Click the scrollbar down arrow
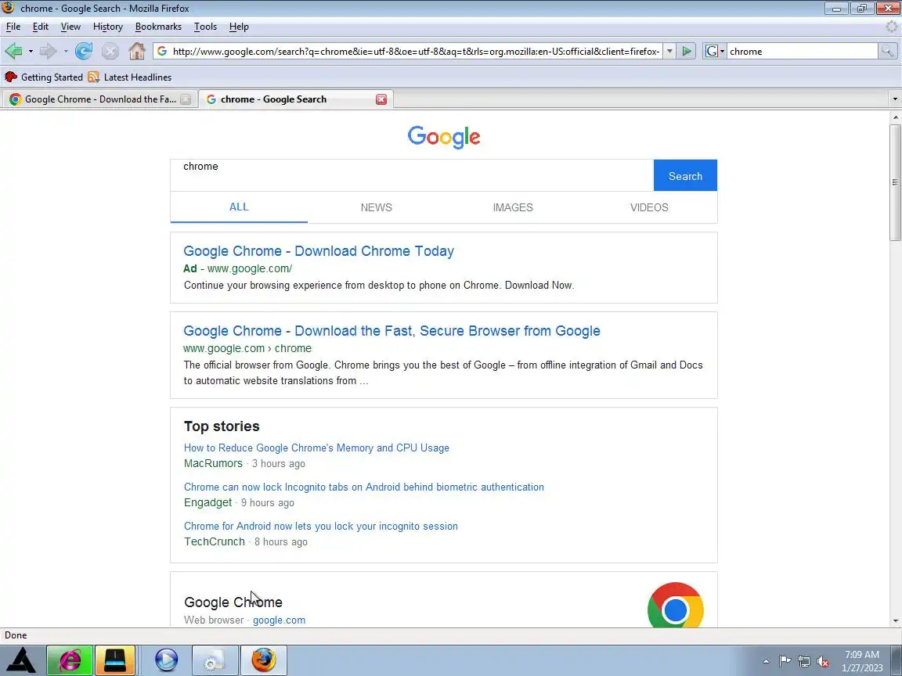902x676 pixels. 894,620
